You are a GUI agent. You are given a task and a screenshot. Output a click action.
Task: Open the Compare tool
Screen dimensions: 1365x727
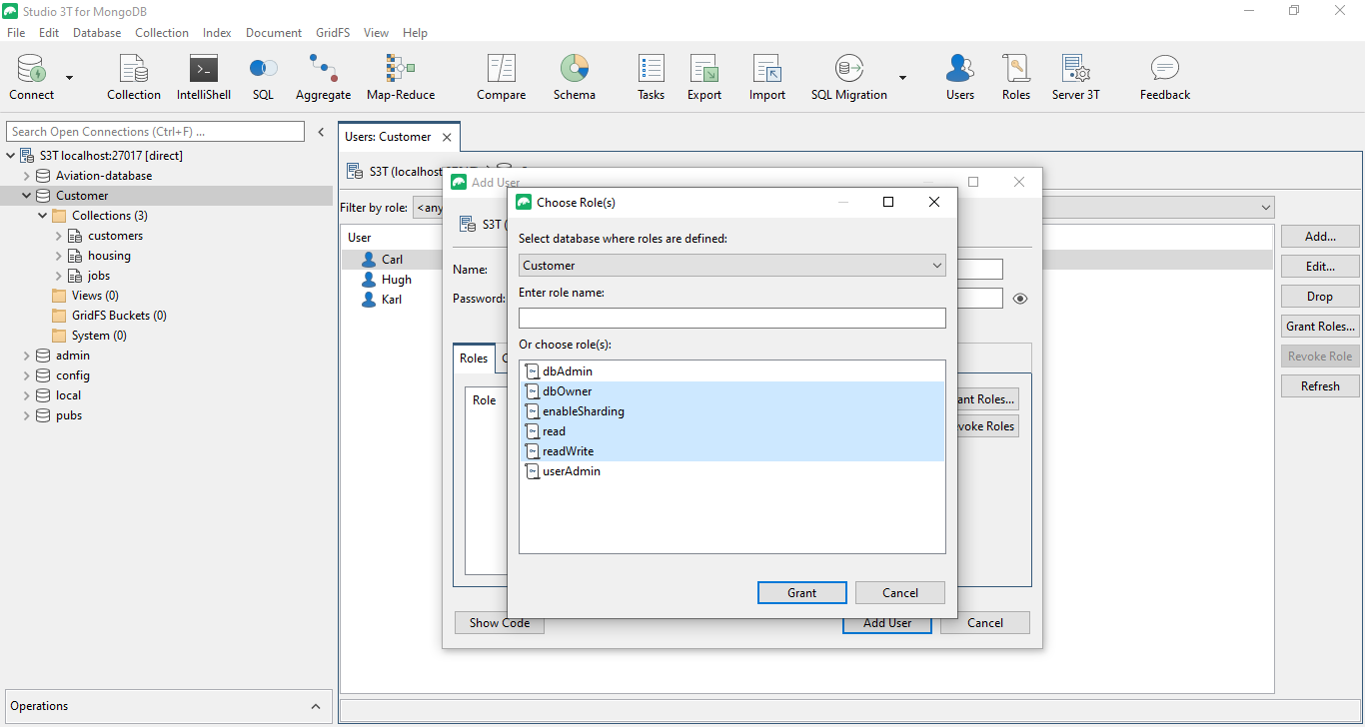[x=501, y=78]
